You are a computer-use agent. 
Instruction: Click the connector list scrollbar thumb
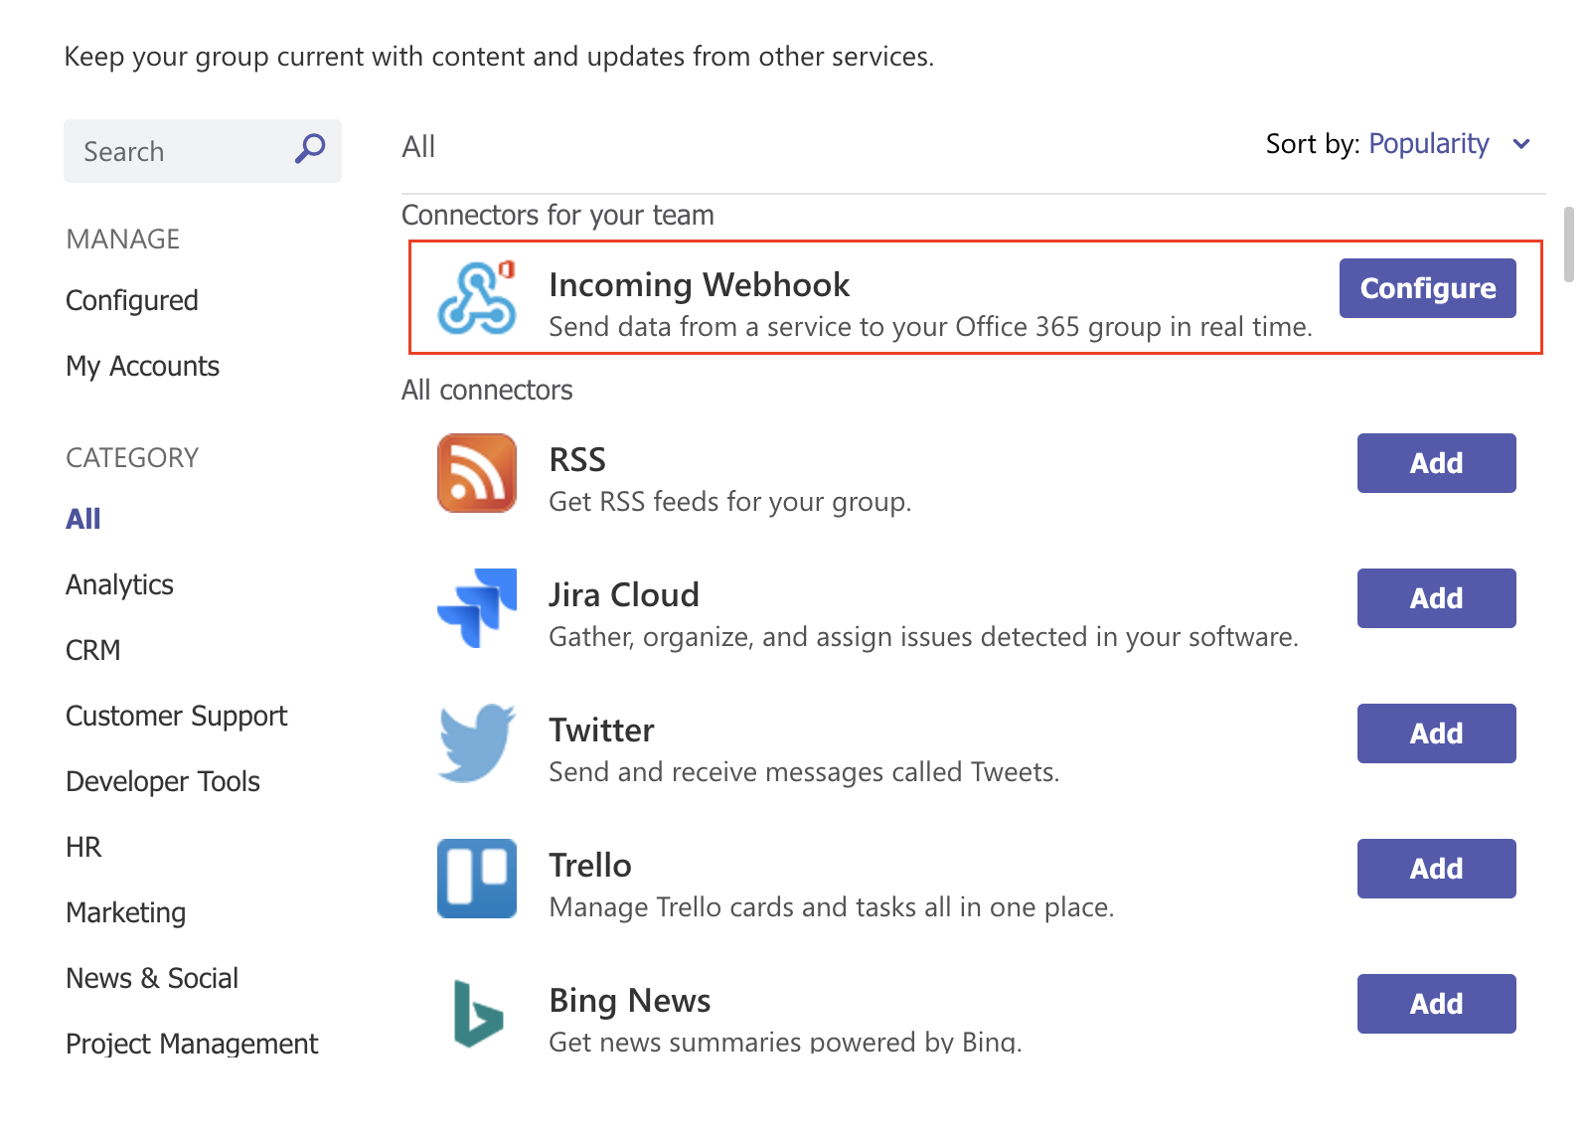(1569, 244)
